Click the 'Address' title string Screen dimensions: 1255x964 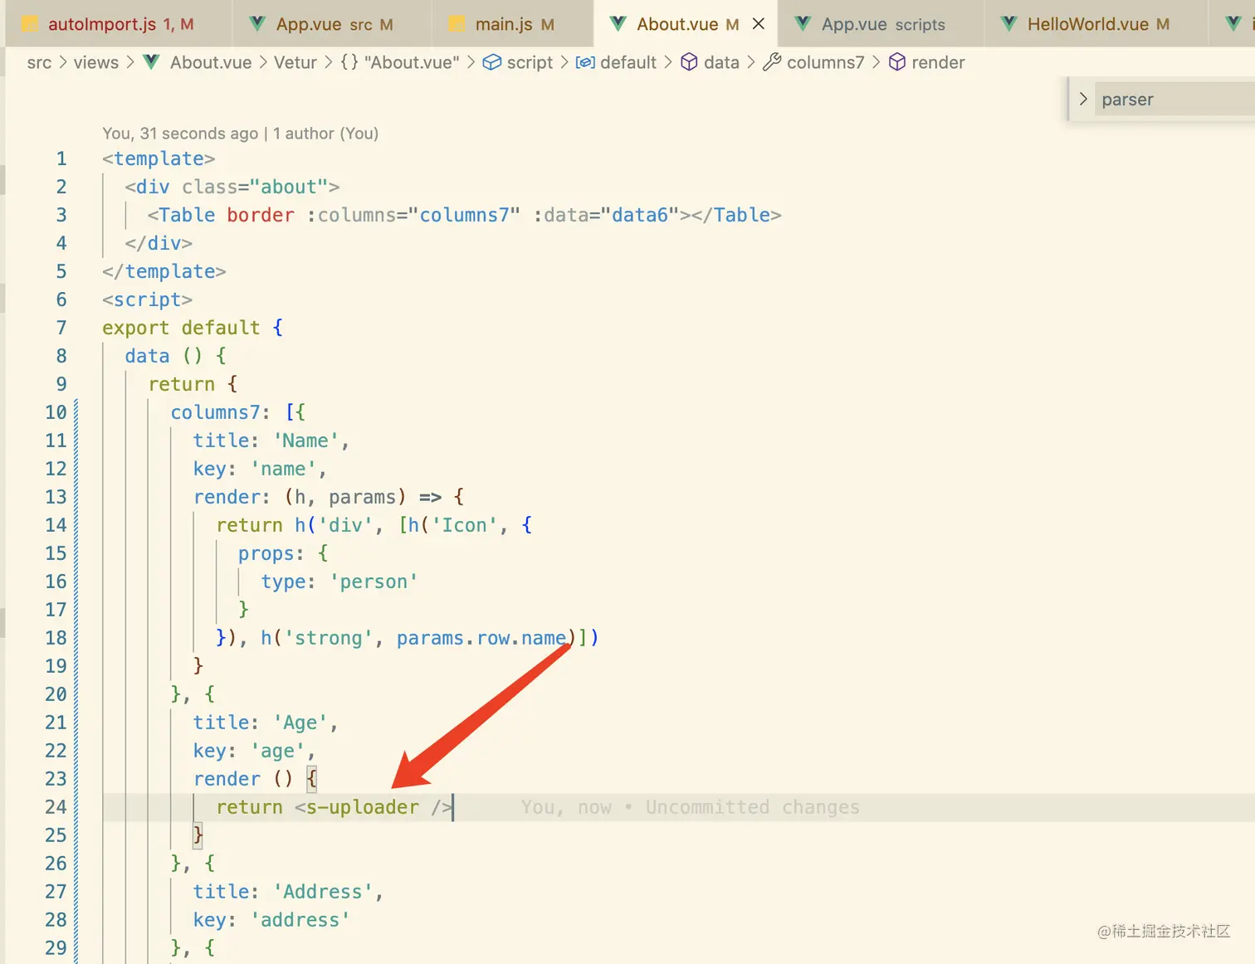(x=323, y=892)
